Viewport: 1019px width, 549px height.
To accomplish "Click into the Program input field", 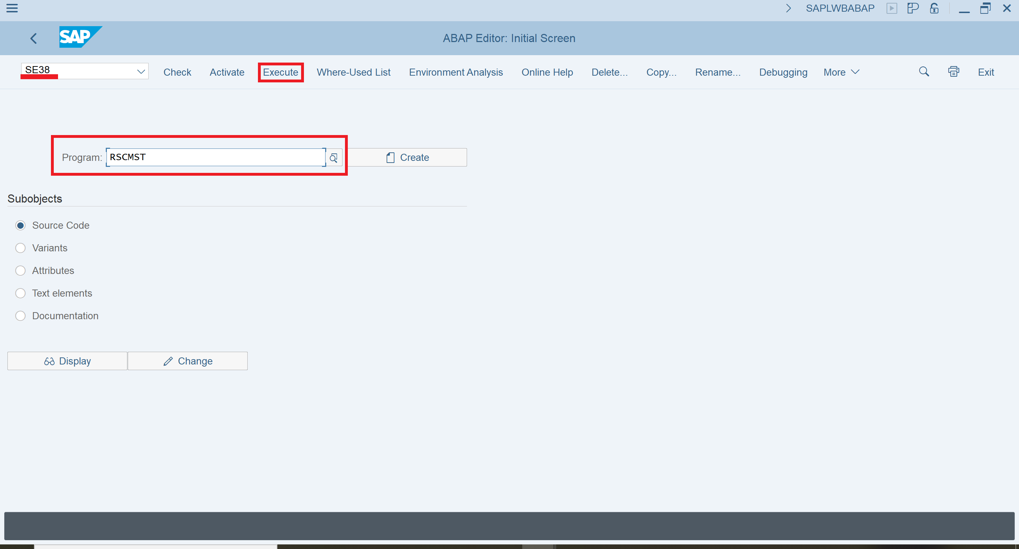I will [215, 157].
